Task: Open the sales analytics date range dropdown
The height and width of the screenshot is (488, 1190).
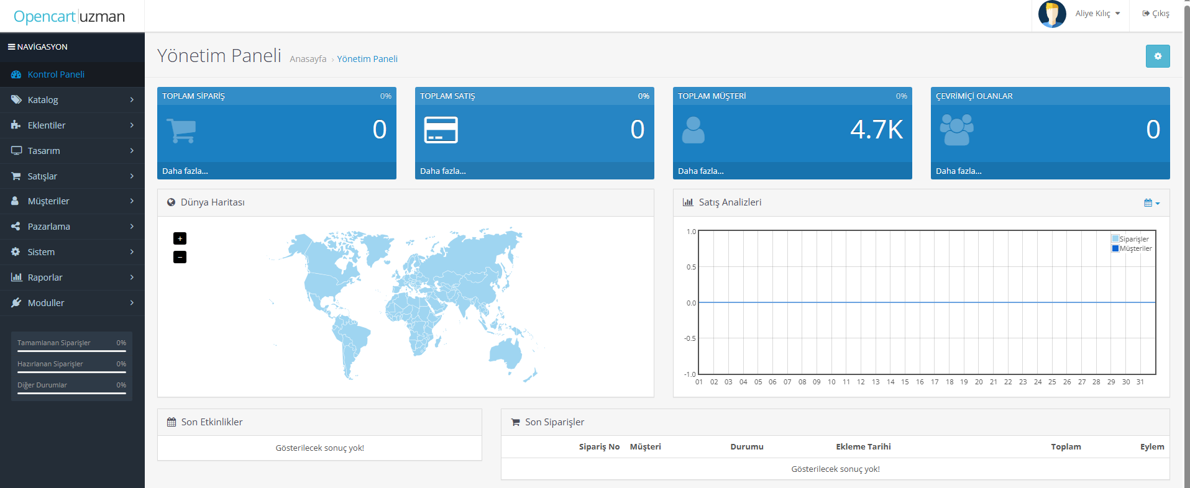Action: pos(1152,203)
